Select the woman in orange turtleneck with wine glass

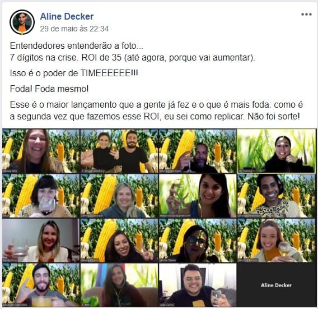click(x=276, y=241)
